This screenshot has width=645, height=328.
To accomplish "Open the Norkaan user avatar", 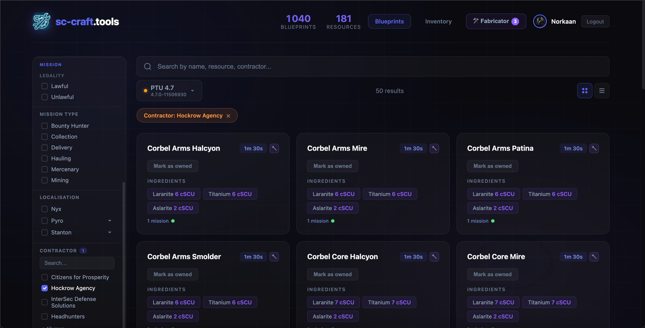I will [540, 22].
